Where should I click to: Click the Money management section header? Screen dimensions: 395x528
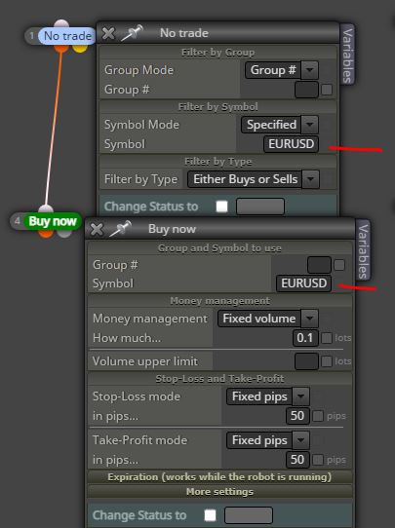point(219,301)
